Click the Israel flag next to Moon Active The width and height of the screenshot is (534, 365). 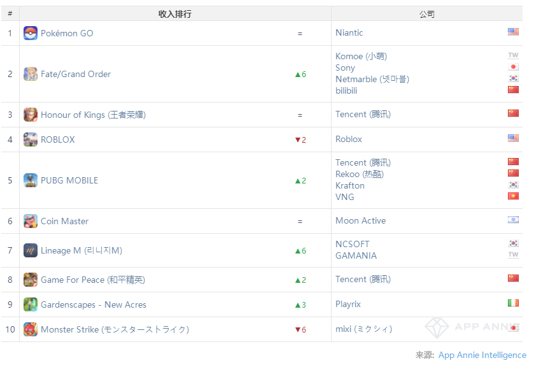(x=513, y=220)
